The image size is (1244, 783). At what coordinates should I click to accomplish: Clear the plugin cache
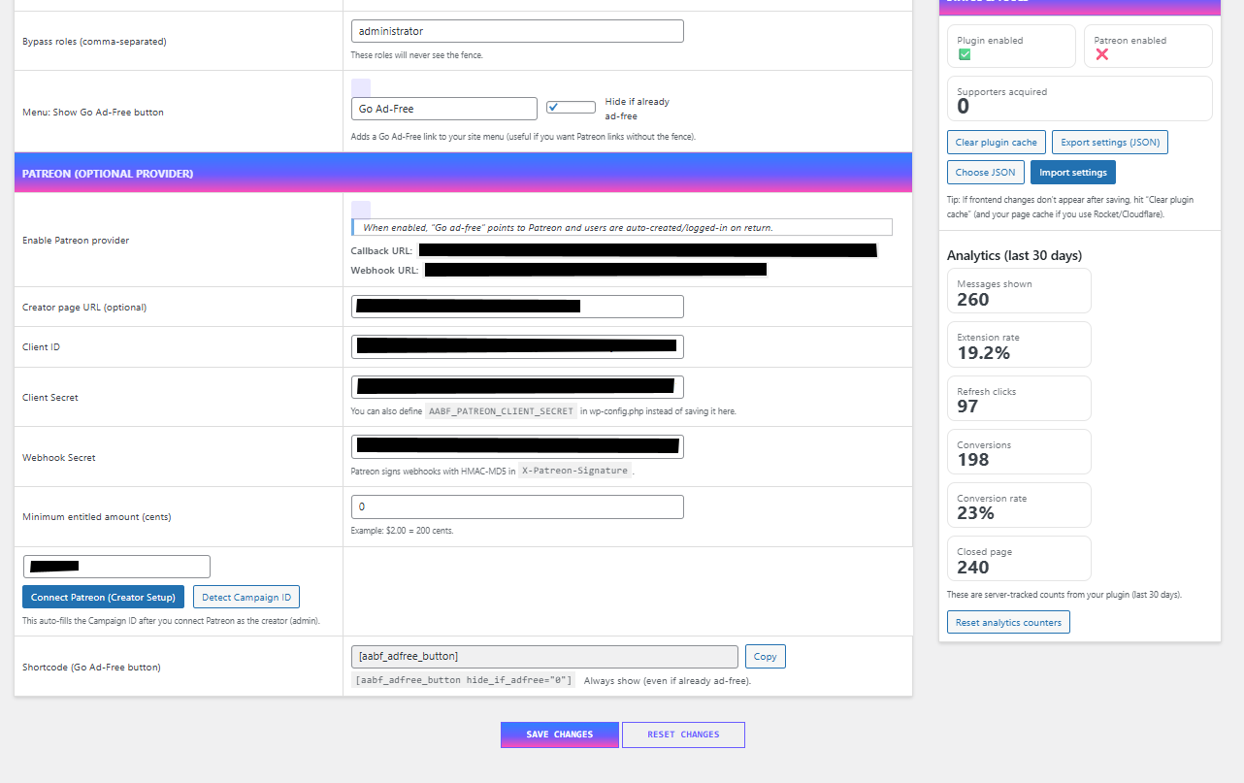click(996, 142)
